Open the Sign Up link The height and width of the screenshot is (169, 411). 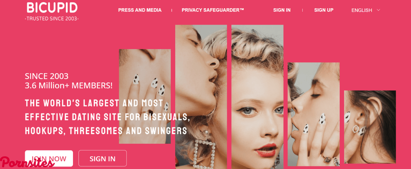pyautogui.click(x=324, y=10)
